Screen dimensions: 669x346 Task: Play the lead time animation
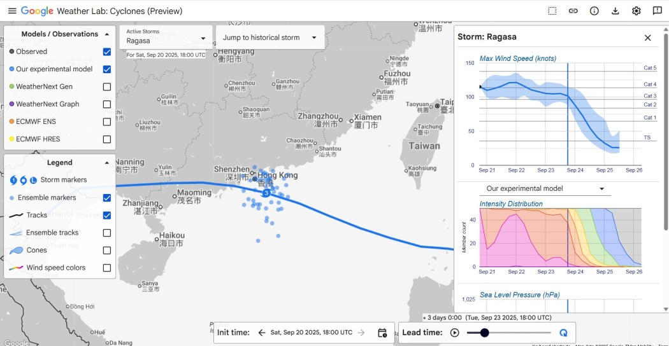[455, 333]
